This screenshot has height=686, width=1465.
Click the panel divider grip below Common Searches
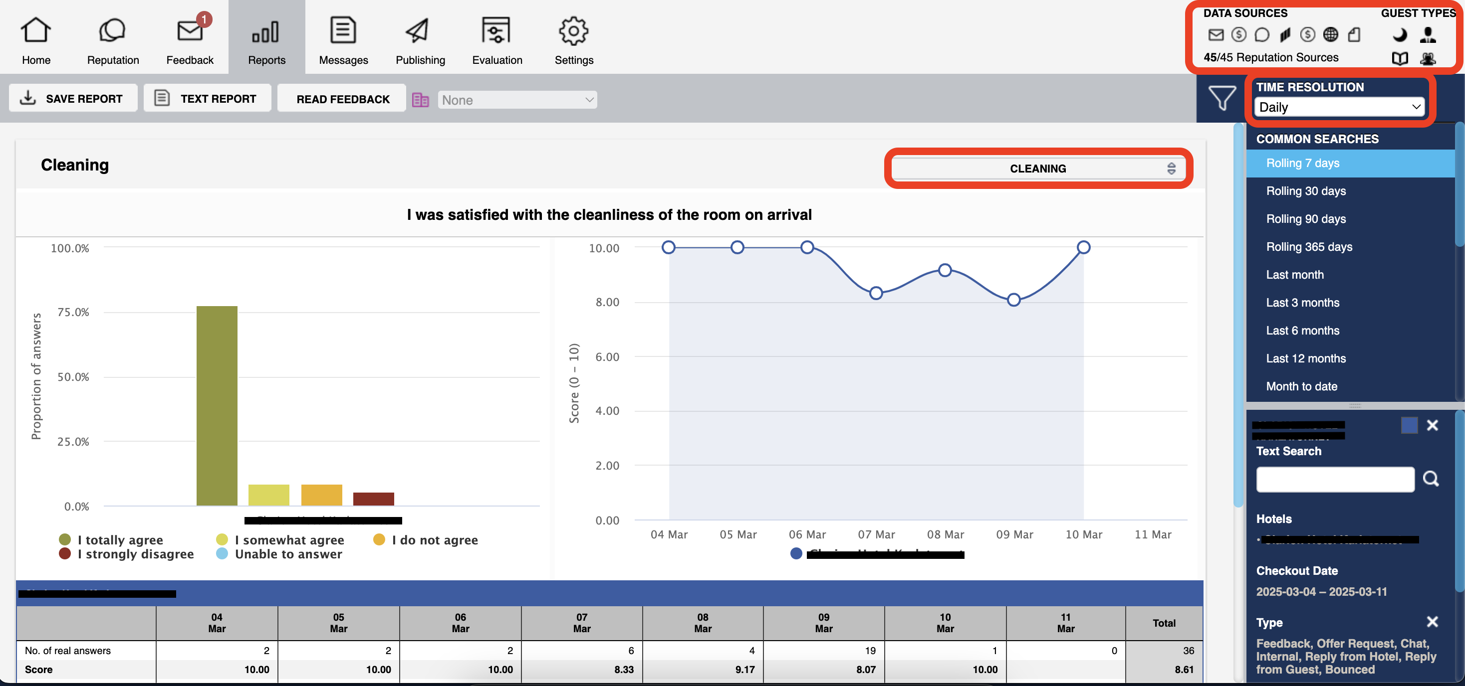[1355, 406]
